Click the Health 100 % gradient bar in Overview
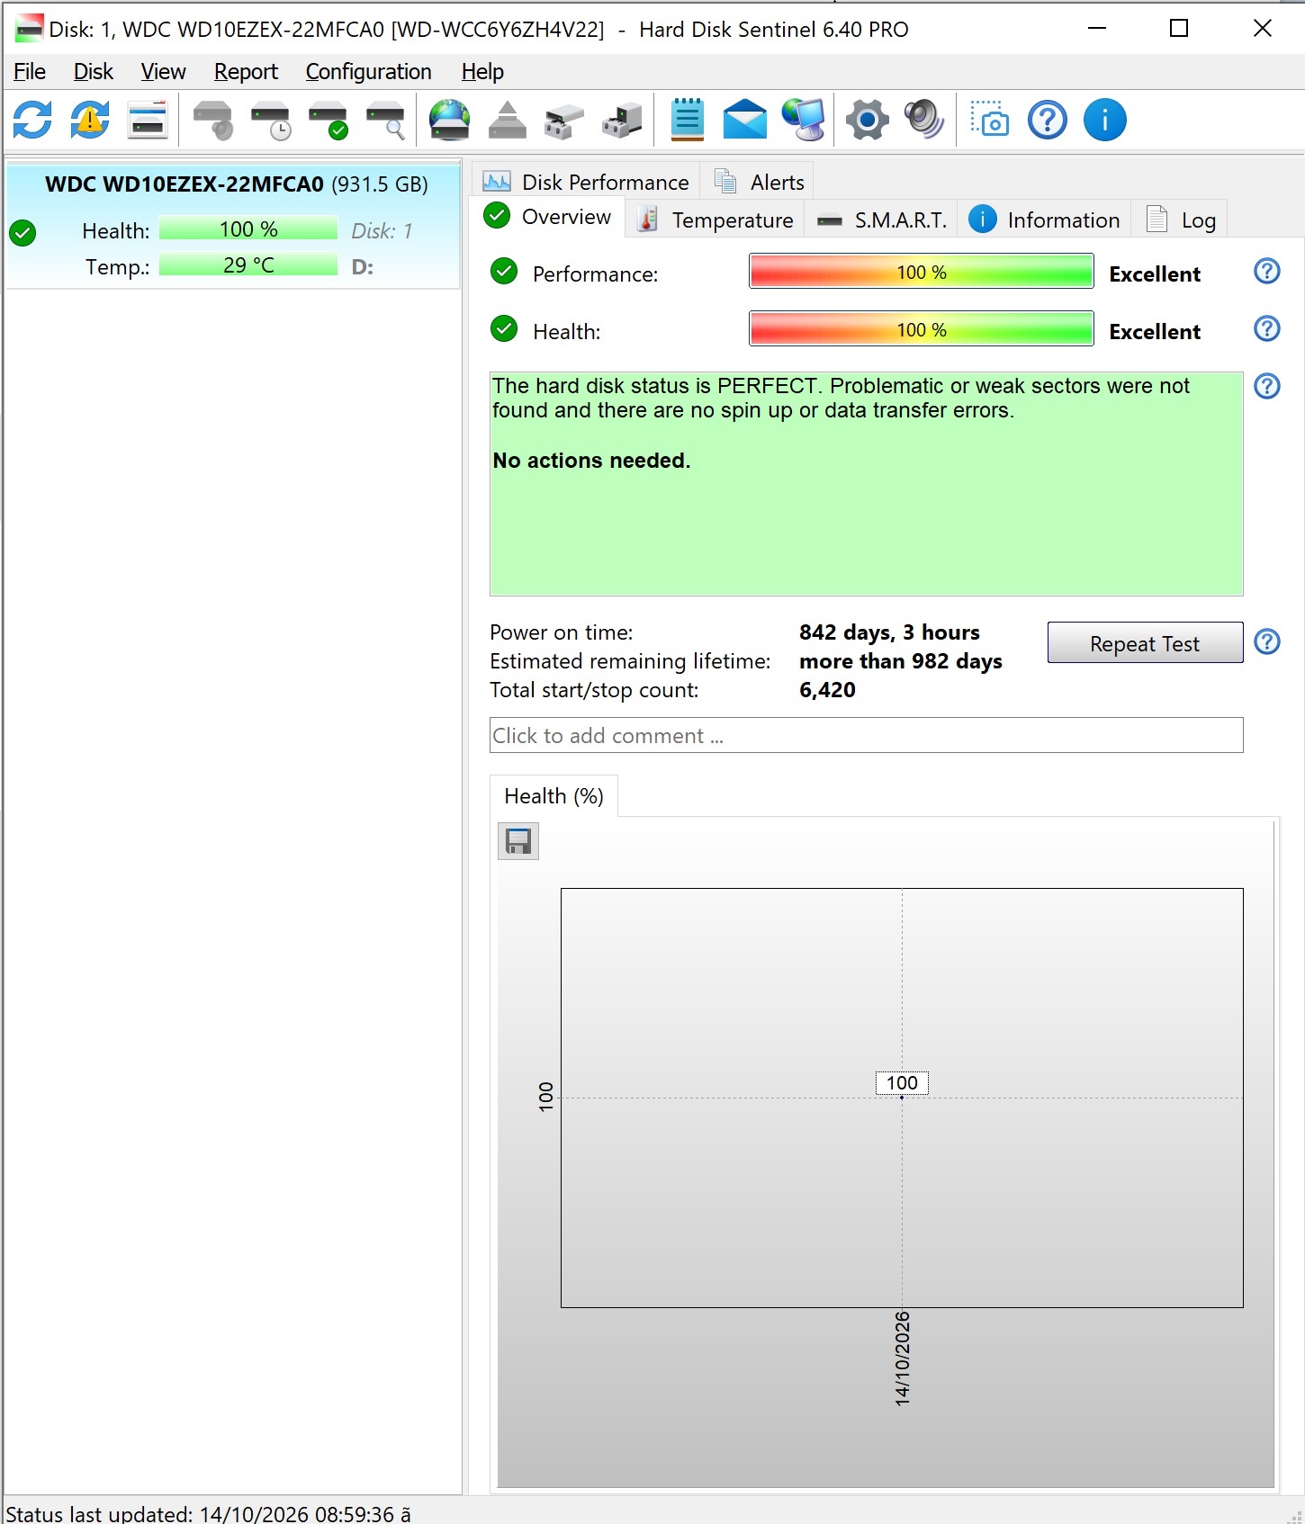Viewport: 1305px width, 1524px height. click(922, 329)
